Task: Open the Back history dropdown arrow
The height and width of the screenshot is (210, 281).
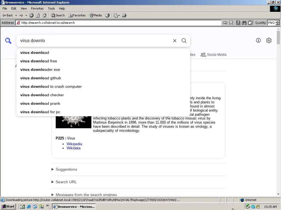Action: click(16, 15)
